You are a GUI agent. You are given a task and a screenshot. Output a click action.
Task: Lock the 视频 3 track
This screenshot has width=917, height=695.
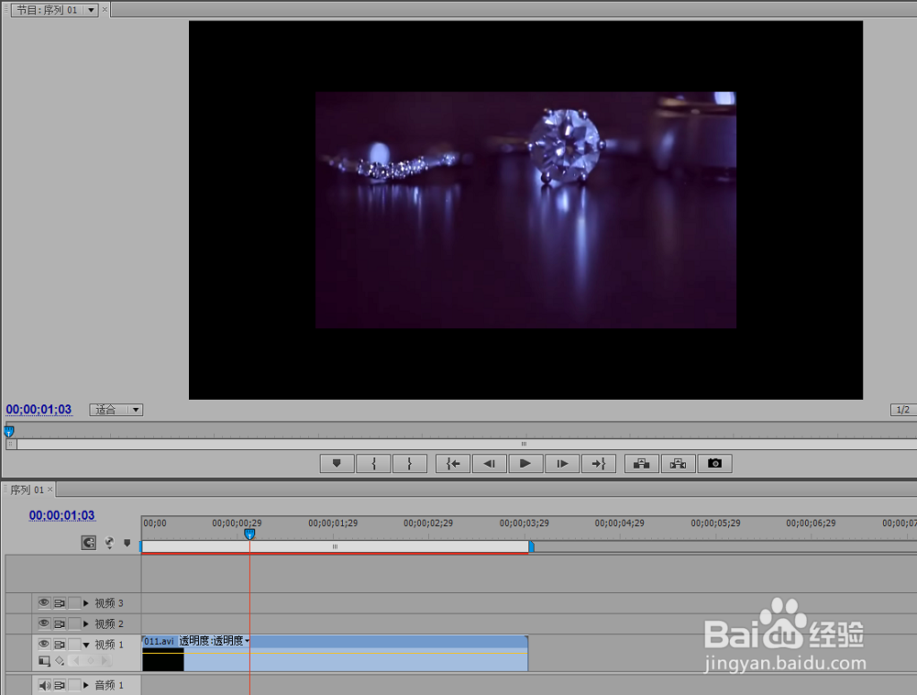point(74,602)
